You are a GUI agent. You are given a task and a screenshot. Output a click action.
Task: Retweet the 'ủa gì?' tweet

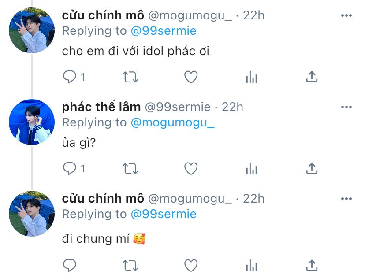(130, 169)
